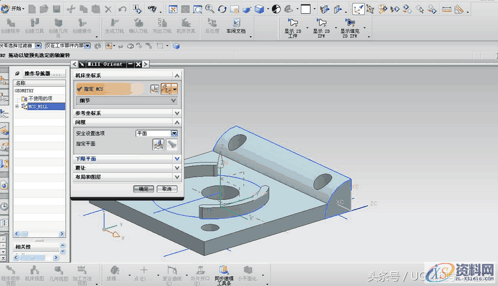Image resolution: width=498 pixels, height=286 pixels.
Task: Open the selection filter dropdown 没有选择过滤器
Action: [x=38, y=46]
